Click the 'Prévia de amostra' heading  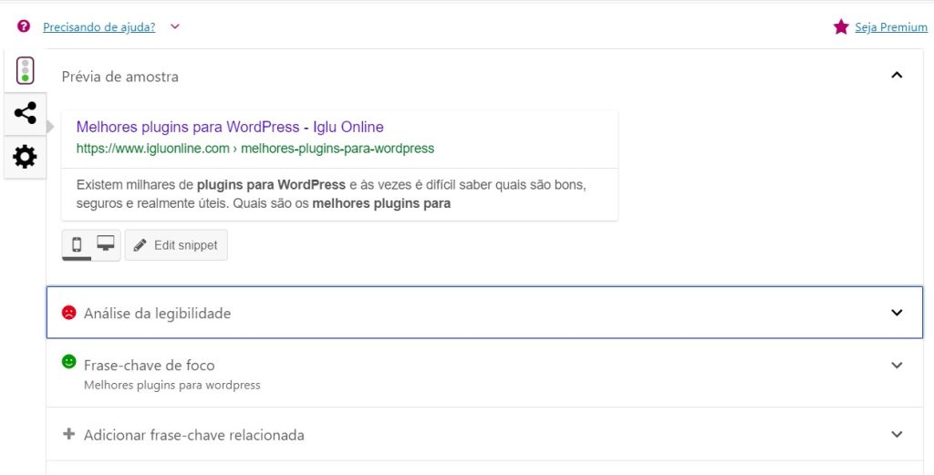pos(119,77)
